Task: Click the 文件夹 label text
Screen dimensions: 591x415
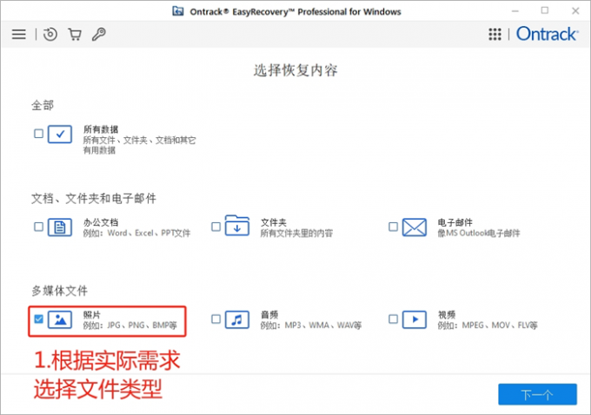Action: pyautogui.click(x=273, y=222)
